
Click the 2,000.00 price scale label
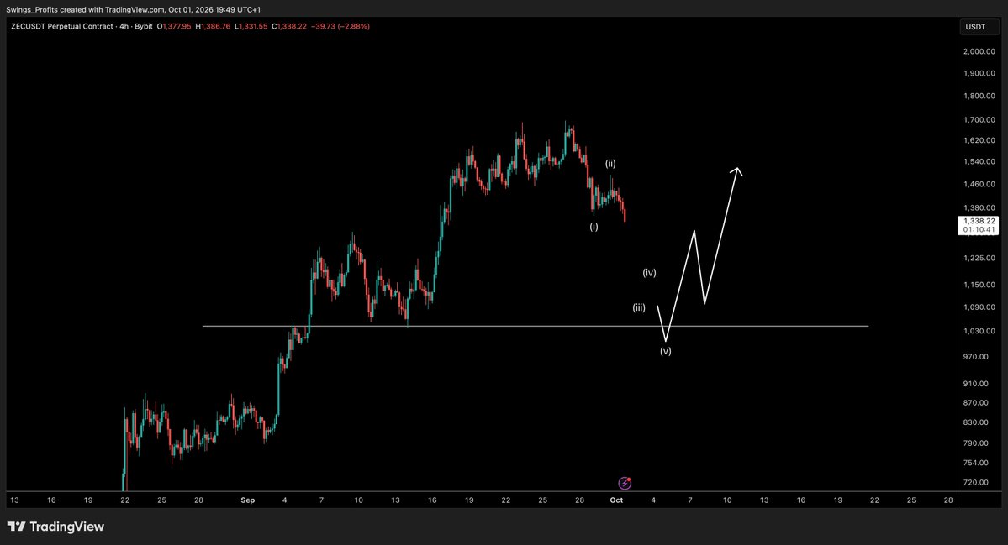pos(979,51)
